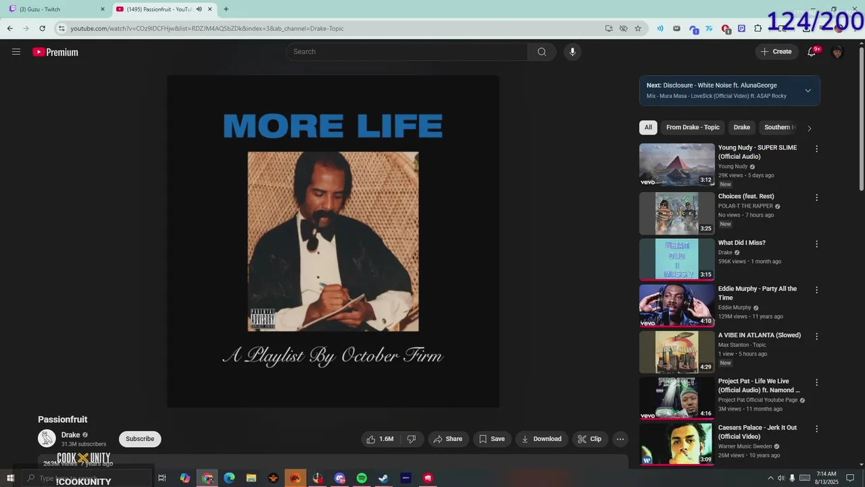Open Spotify from the taskbar
The height and width of the screenshot is (487, 865).
[362, 478]
